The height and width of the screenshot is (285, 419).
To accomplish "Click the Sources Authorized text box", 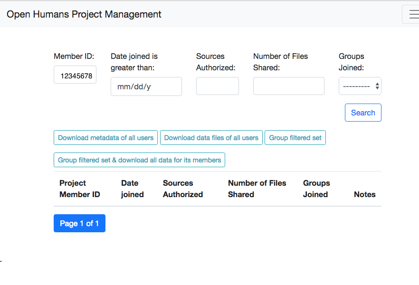I will coord(217,86).
